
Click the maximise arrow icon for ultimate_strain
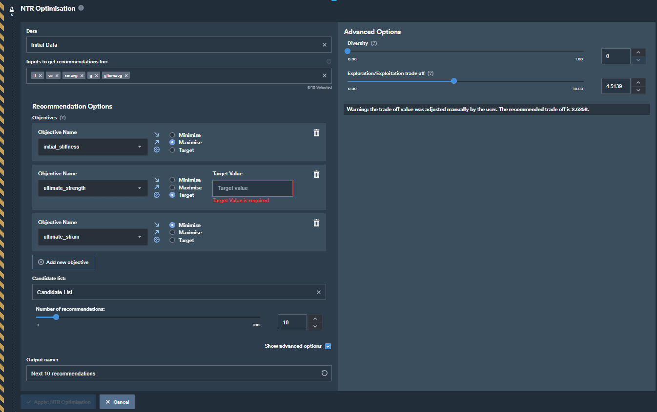157,232
